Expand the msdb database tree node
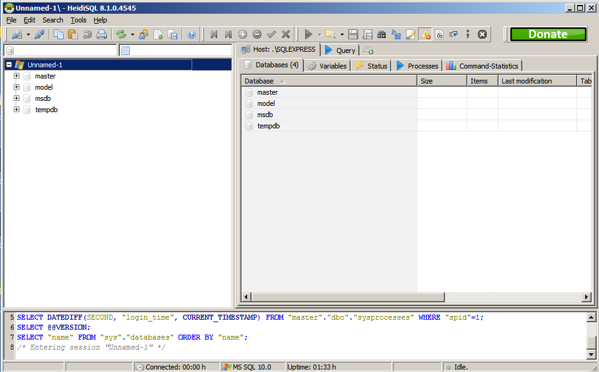Viewport: 599px width, 372px height. (x=16, y=98)
